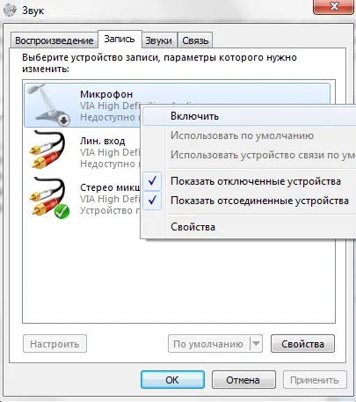The width and height of the screenshot is (356, 402).
Task: Select the Лин. вход cable icon
Action: click(47, 150)
